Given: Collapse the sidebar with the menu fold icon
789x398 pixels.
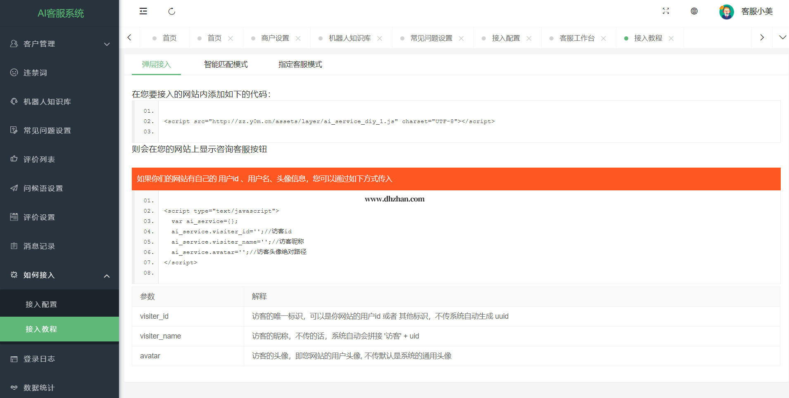Looking at the screenshot, I should pos(143,11).
